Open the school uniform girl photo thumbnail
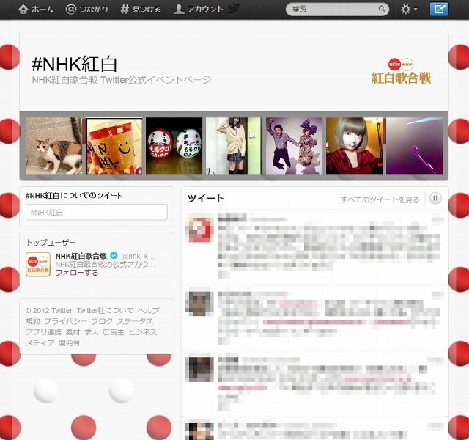 234,146
